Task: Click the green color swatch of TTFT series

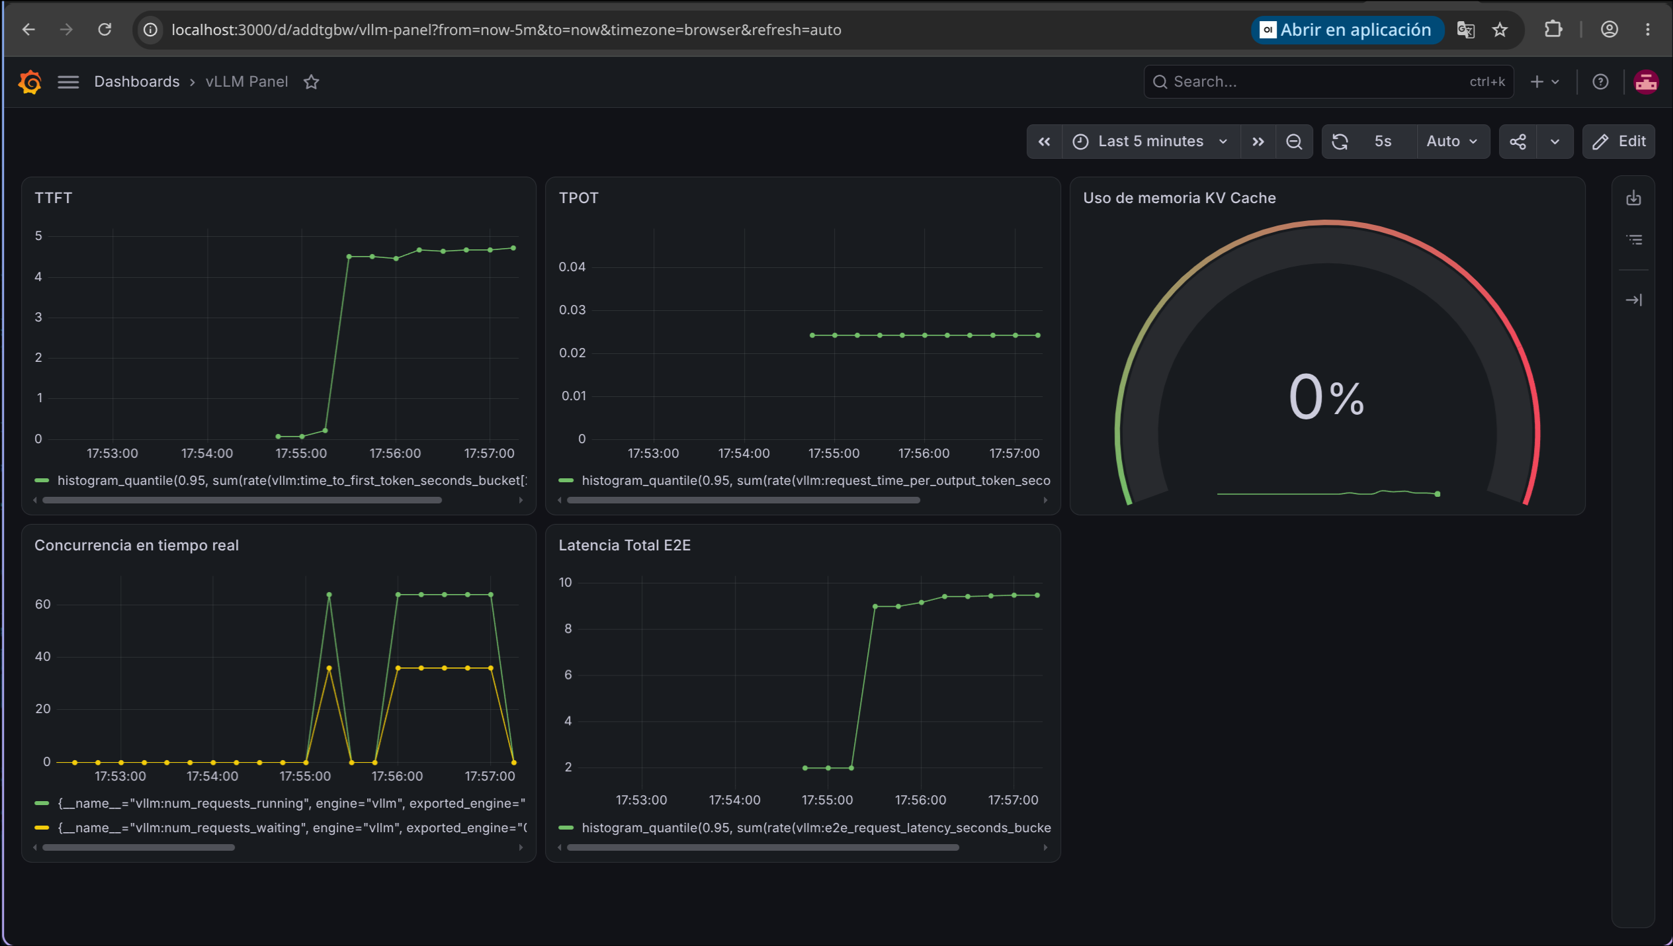Action: coord(42,481)
